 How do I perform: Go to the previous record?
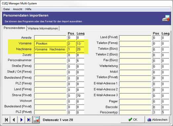(x=14, y=120)
